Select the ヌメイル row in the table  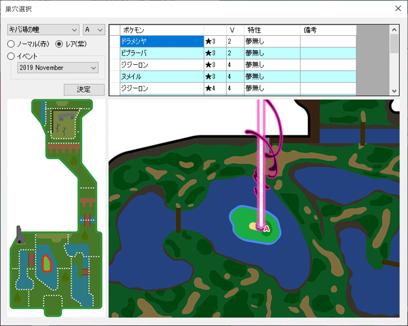[x=233, y=77]
